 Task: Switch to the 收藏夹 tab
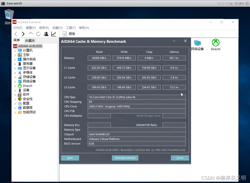[x=30, y=41]
